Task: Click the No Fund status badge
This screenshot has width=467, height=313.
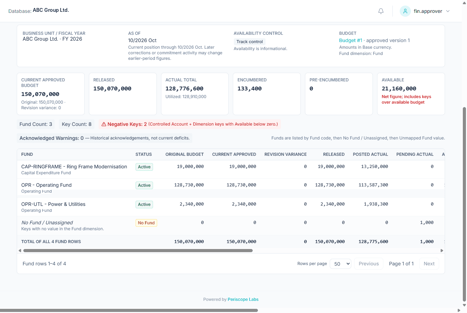Action: point(146,223)
